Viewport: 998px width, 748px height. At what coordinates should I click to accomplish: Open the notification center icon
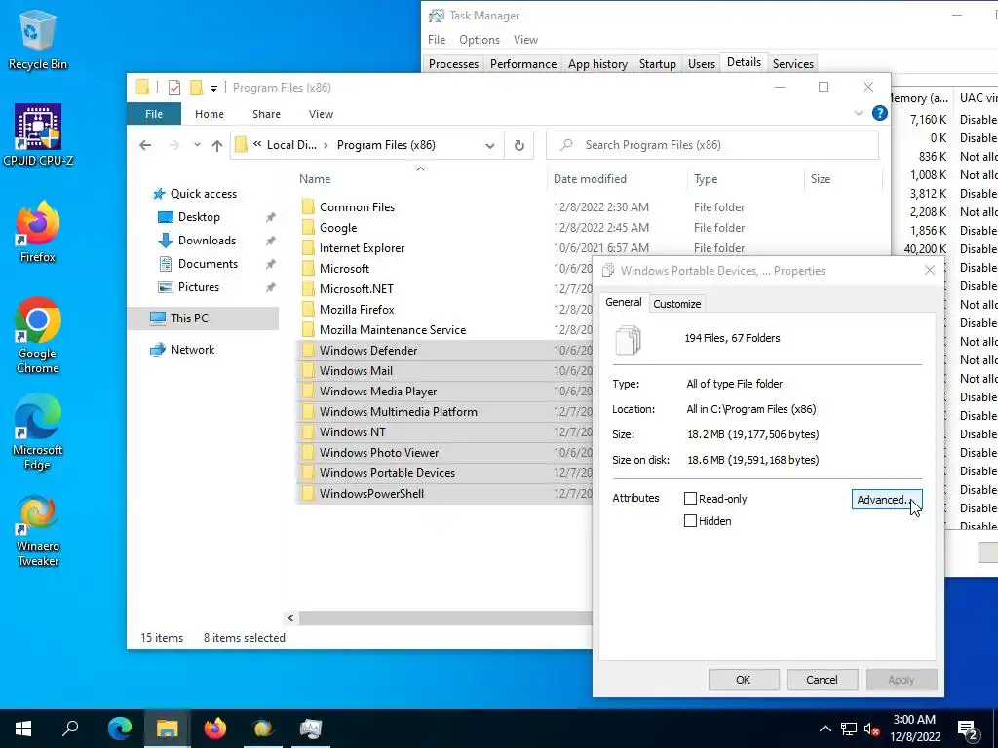968,729
